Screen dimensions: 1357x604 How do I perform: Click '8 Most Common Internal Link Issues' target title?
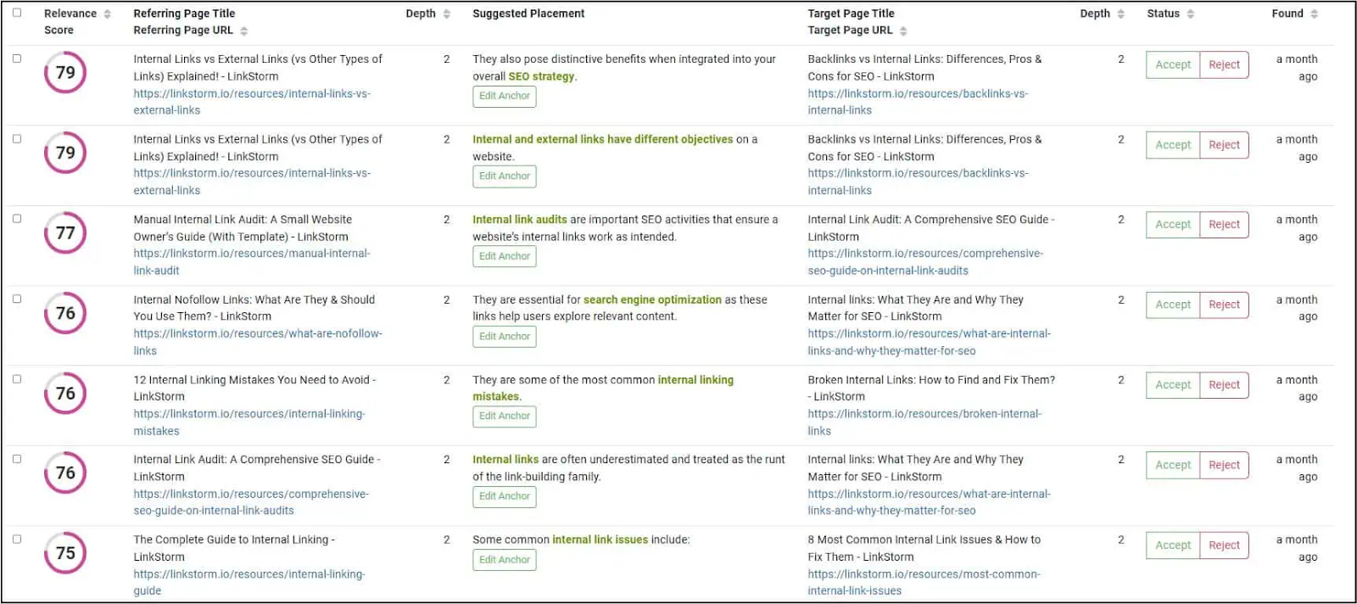924,548
